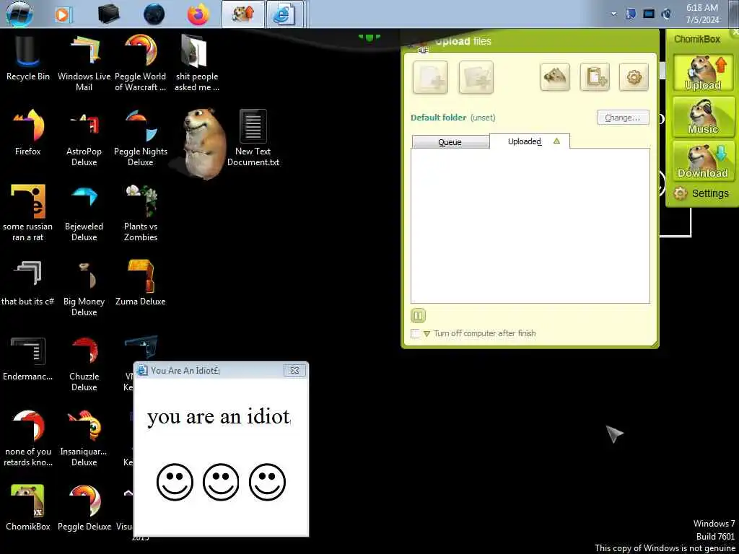Open Windows Live Mail desktop icon
The image size is (739, 554).
(x=84, y=63)
